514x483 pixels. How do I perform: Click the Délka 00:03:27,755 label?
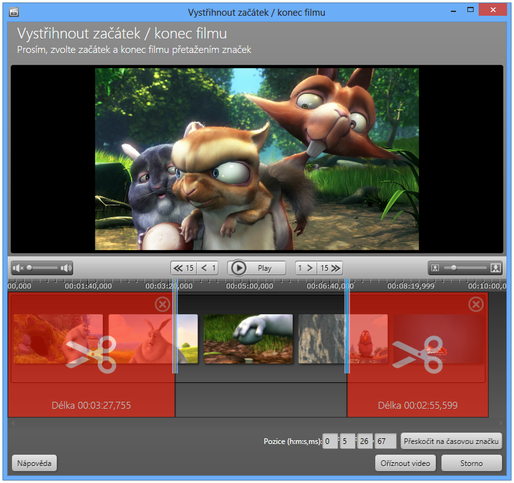91,406
